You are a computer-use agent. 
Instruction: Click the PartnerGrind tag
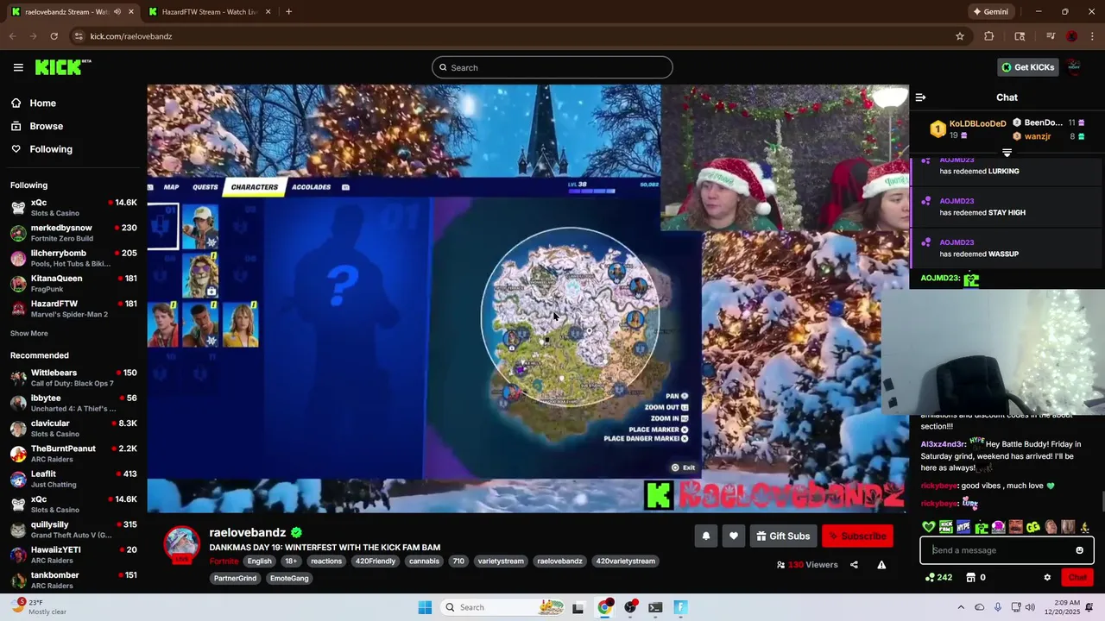235,579
